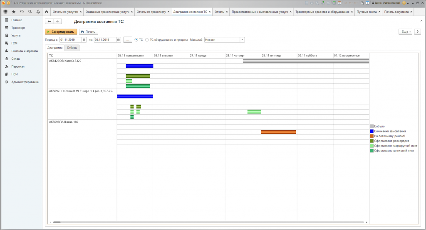Open the НСИ section
The image size is (426, 230).
point(15,74)
